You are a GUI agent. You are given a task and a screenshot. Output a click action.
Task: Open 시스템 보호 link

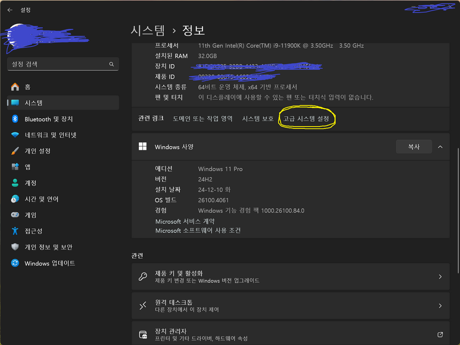[258, 119]
